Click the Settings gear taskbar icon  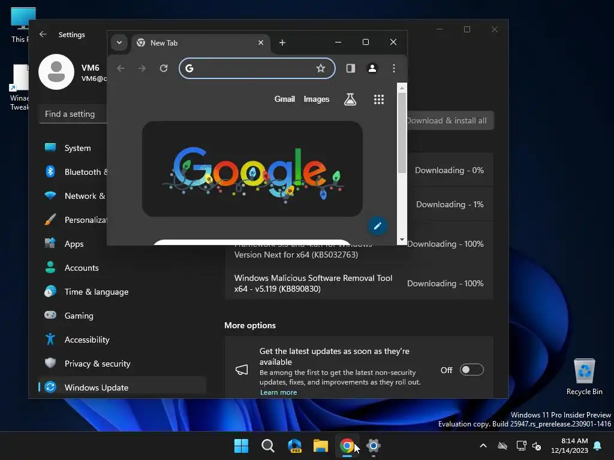373,446
